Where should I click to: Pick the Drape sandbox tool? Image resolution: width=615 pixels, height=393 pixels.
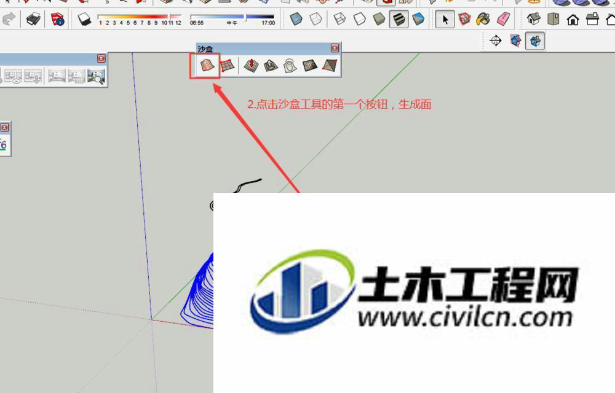[x=290, y=65]
